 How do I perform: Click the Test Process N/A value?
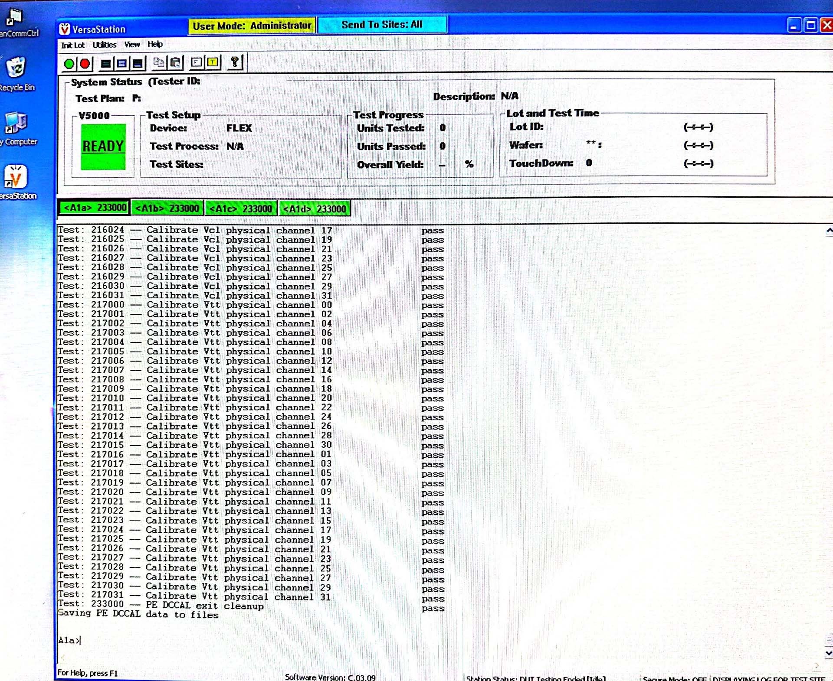pos(235,147)
